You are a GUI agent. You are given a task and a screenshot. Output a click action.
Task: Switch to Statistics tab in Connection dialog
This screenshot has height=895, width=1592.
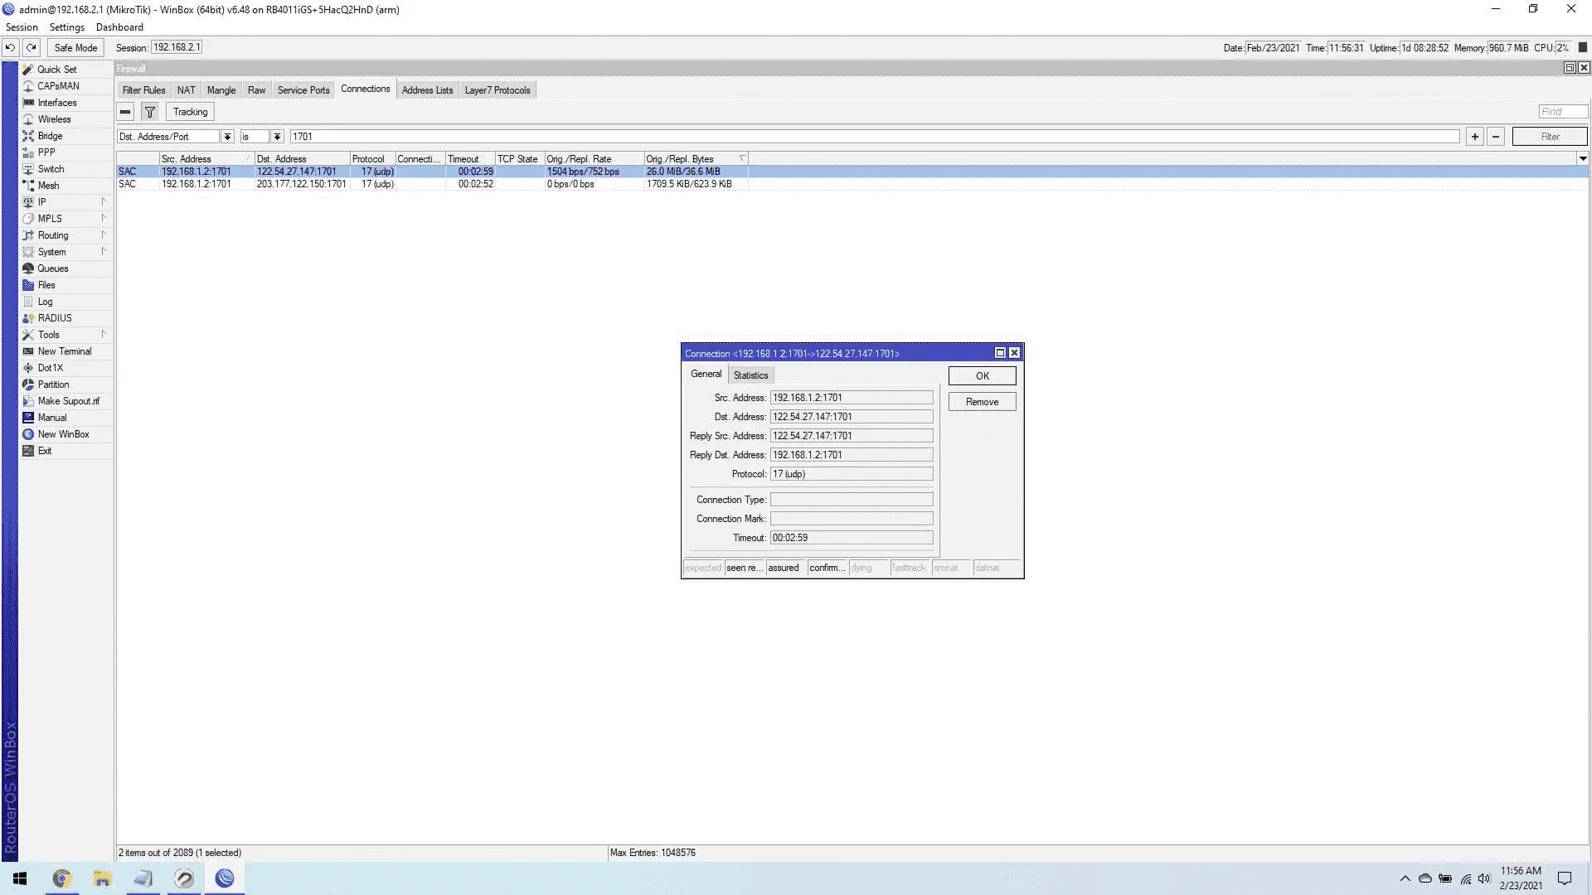(x=750, y=375)
